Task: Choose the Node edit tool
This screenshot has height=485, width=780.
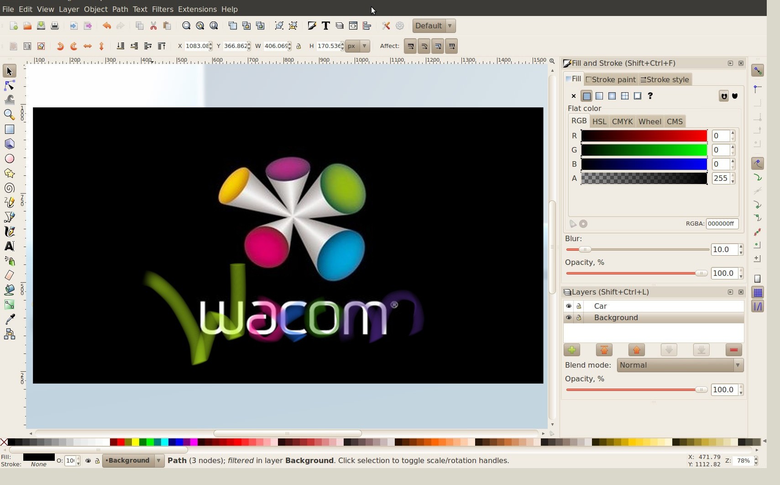Action: point(9,86)
